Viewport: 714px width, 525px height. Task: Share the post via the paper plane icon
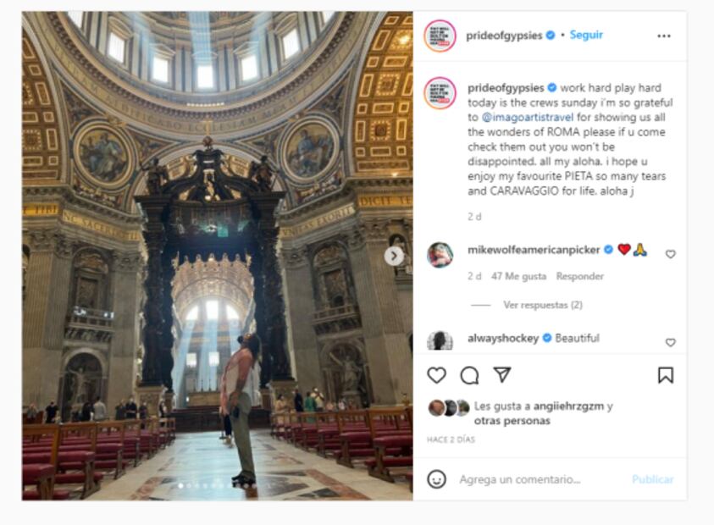coord(501,375)
